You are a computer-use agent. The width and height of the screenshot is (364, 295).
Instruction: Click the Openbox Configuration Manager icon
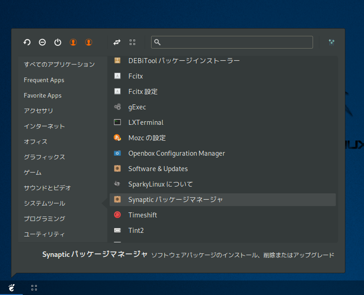click(117, 153)
